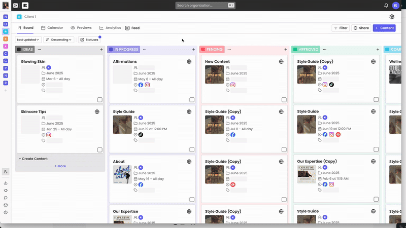The image size is (406, 228).
Task: Click the Client 1 workspace name
Action: [30, 17]
